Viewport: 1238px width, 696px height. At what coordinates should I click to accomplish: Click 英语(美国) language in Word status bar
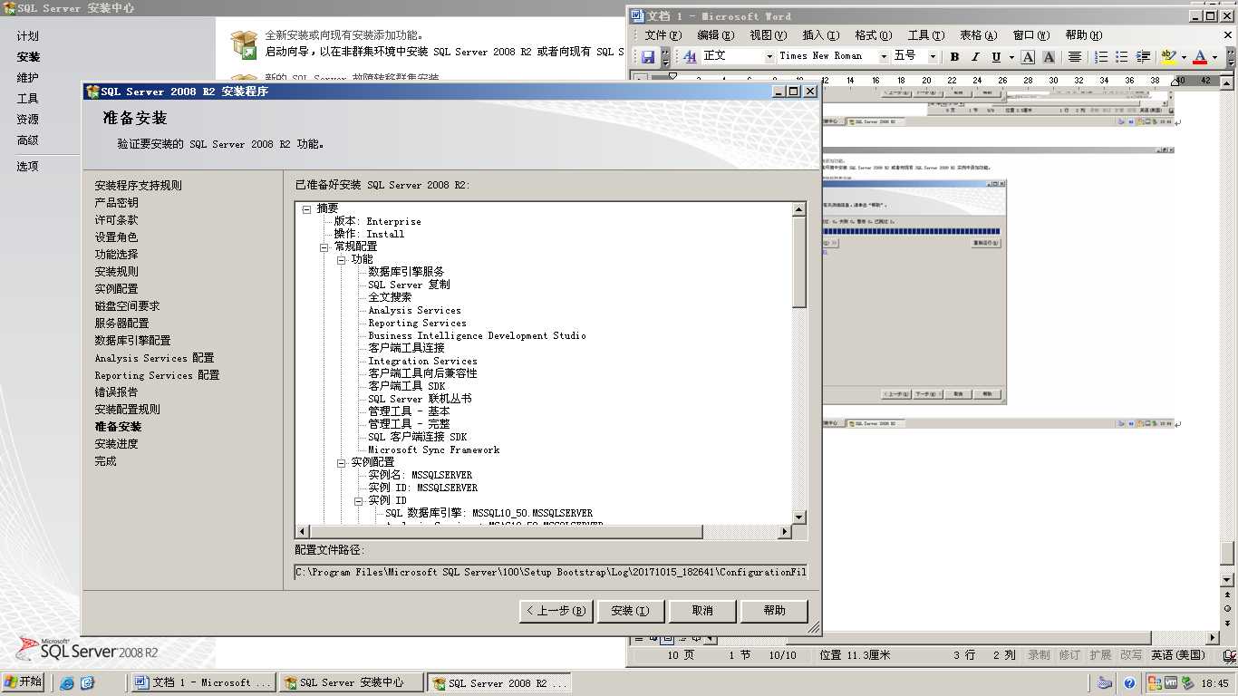(x=1178, y=654)
